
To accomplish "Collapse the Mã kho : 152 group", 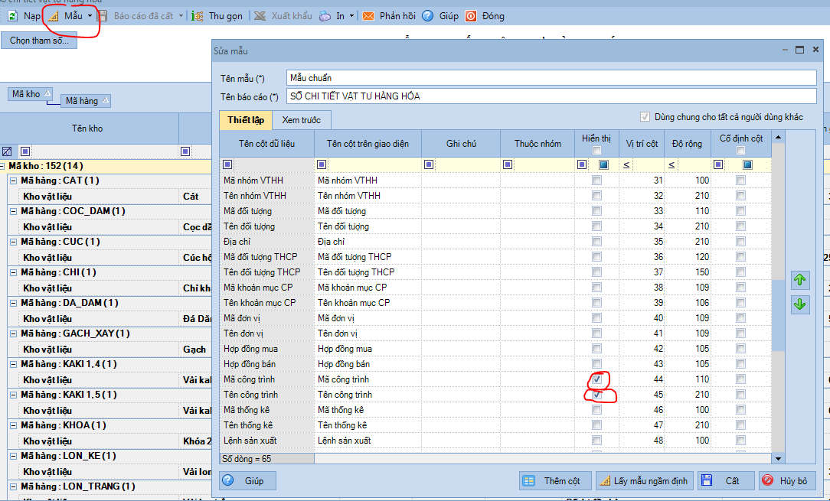I will 3,166.
